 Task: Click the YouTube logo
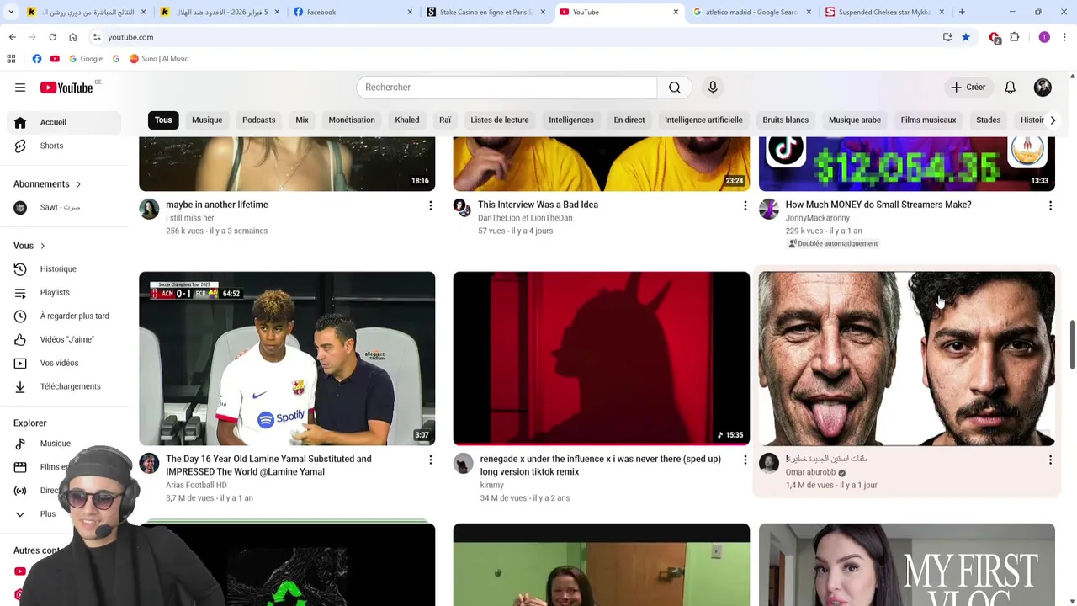66,88
